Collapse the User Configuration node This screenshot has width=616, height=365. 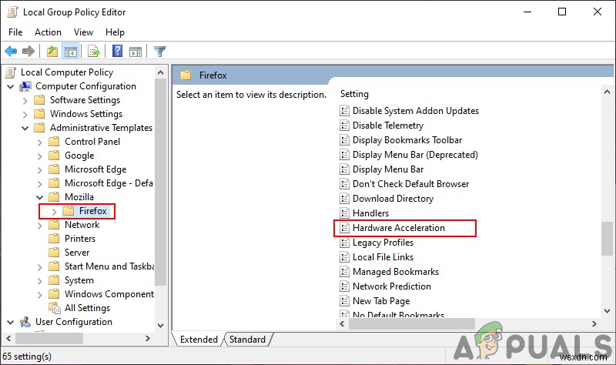pyautogui.click(x=11, y=322)
